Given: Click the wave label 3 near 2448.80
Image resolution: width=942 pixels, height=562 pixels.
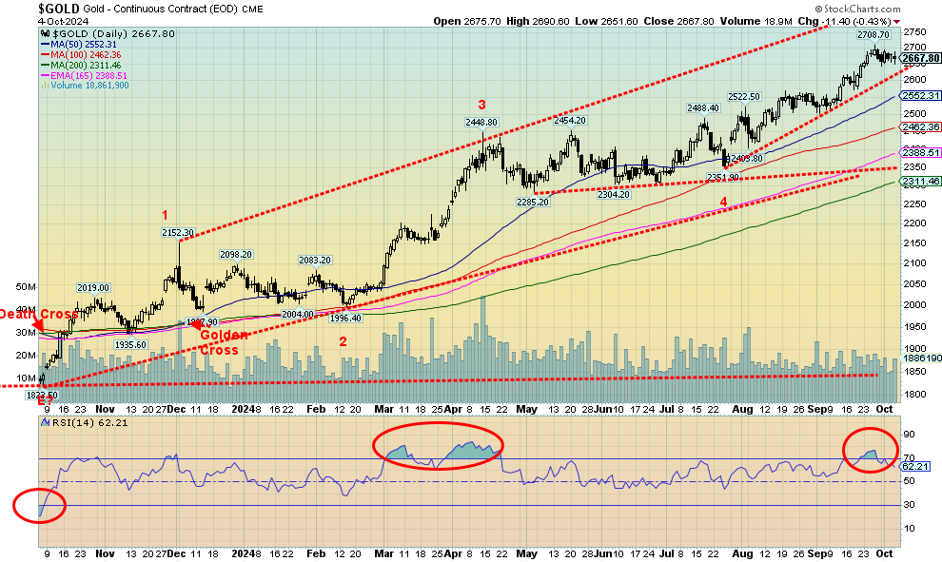Looking at the screenshot, I should coord(482,105).
